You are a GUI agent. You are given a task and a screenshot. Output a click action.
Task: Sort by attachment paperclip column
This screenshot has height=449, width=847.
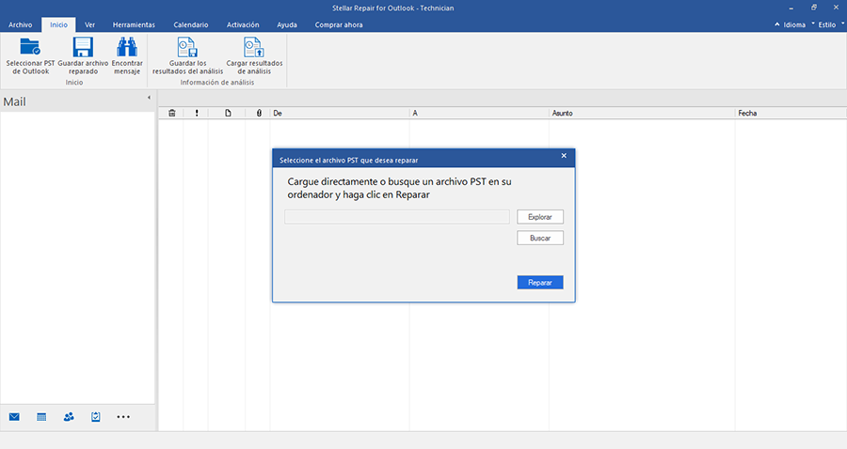pyautogui.click(x=259, y=114)
